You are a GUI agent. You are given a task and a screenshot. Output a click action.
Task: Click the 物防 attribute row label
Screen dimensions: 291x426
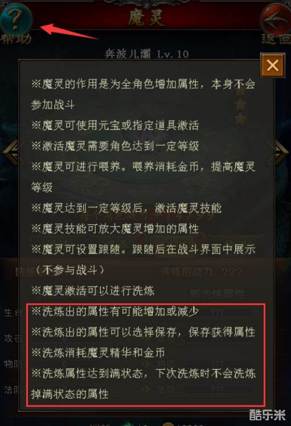click(11, 364)
